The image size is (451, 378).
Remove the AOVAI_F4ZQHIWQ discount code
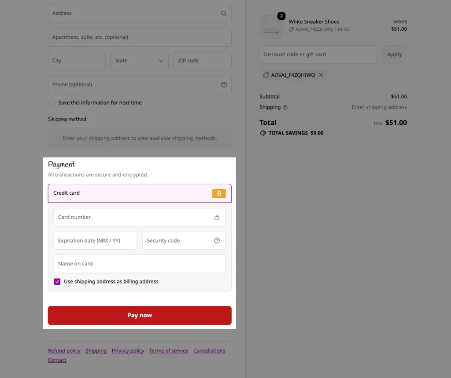321,75
